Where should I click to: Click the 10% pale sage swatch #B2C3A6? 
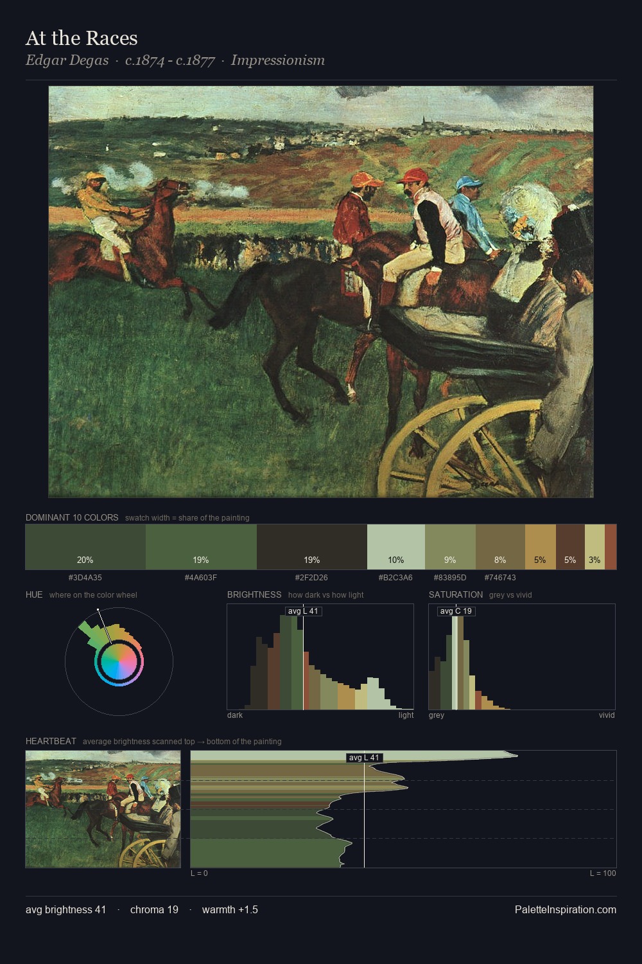point(396,547)
